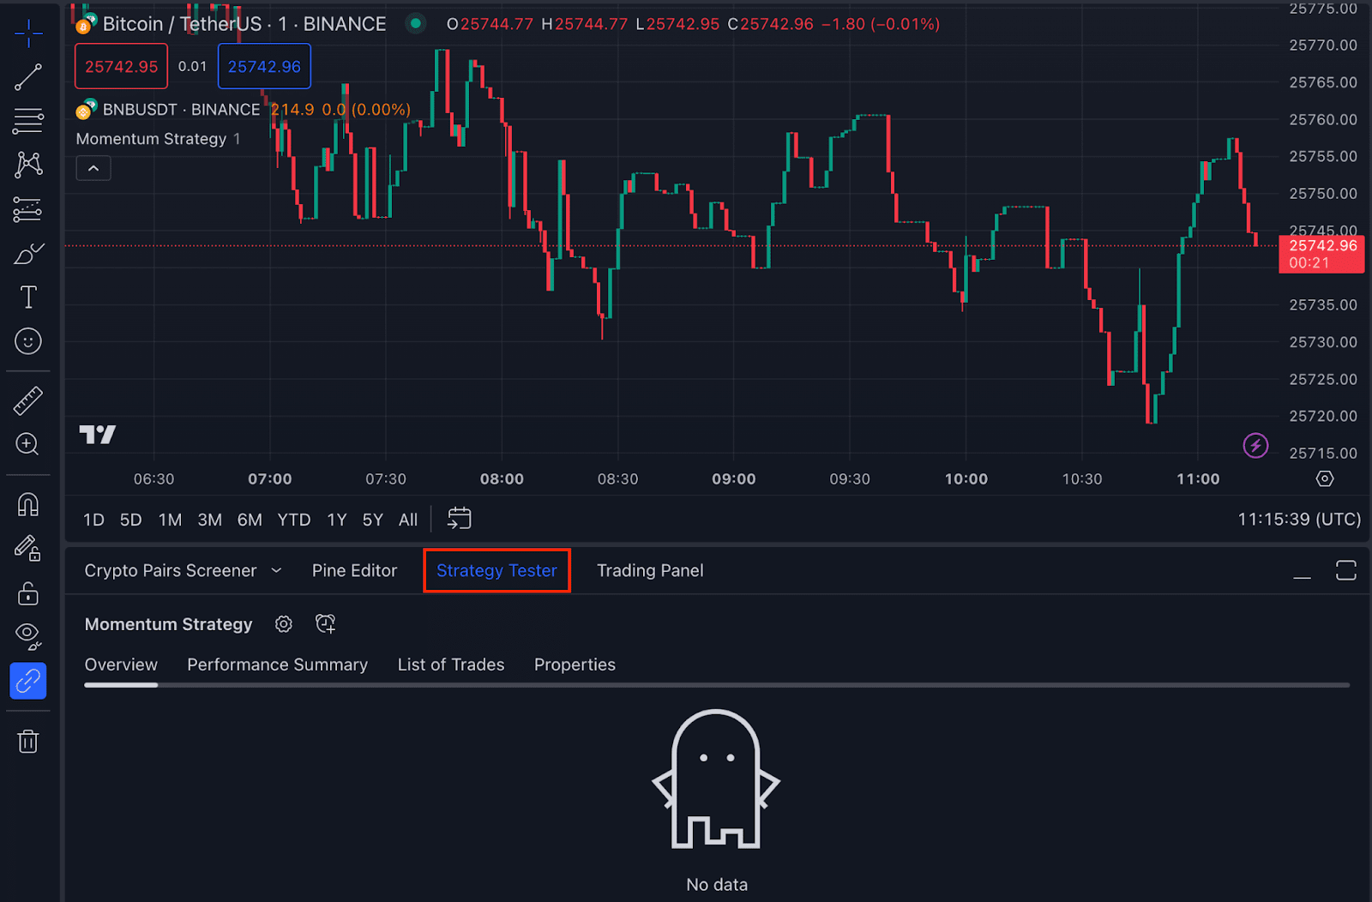Click the Bitcoin / TetherUS symbol title
Viewport: 1372px width, 902px height.
click(182, 24)
